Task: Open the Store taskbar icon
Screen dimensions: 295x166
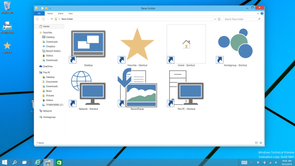Action: point(59,162)
